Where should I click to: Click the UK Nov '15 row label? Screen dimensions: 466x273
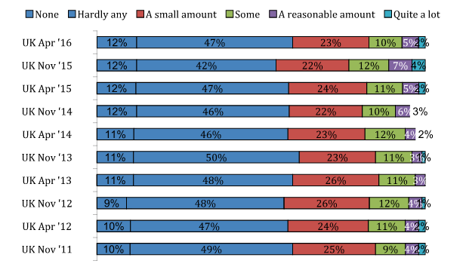(47, 66)
